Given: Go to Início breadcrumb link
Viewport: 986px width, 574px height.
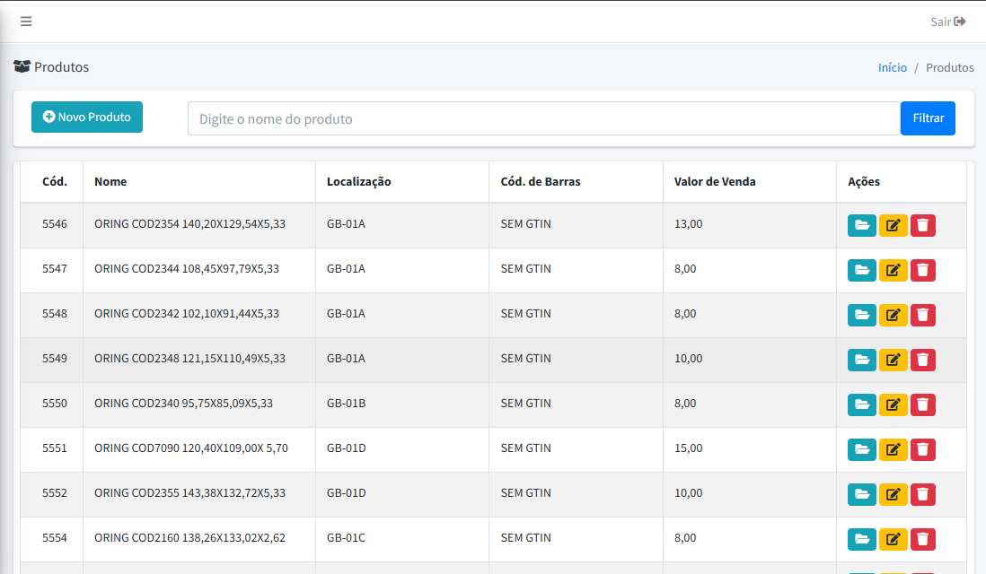Looking at the screenshot, I should click(893, 67).
